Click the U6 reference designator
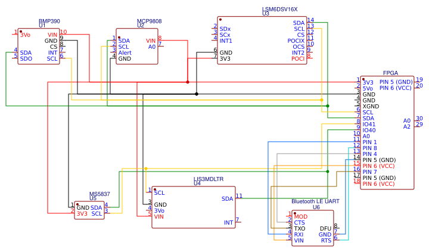The height and width of the screenshot is (252, 429). [x=316, y=207]
